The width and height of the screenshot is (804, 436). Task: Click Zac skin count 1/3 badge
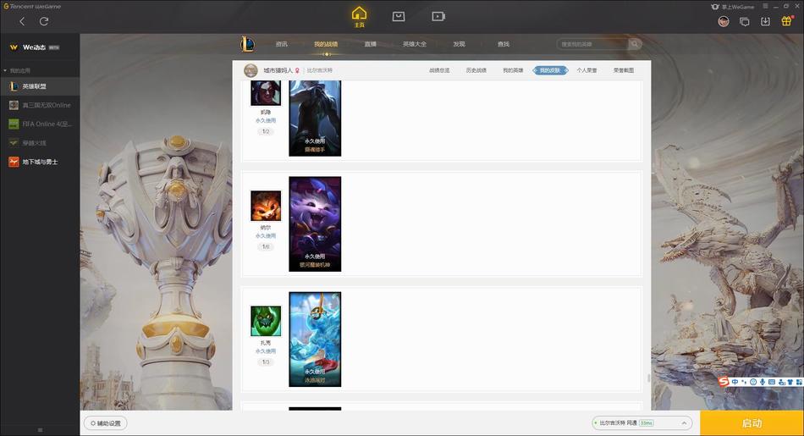click(266, 362)
